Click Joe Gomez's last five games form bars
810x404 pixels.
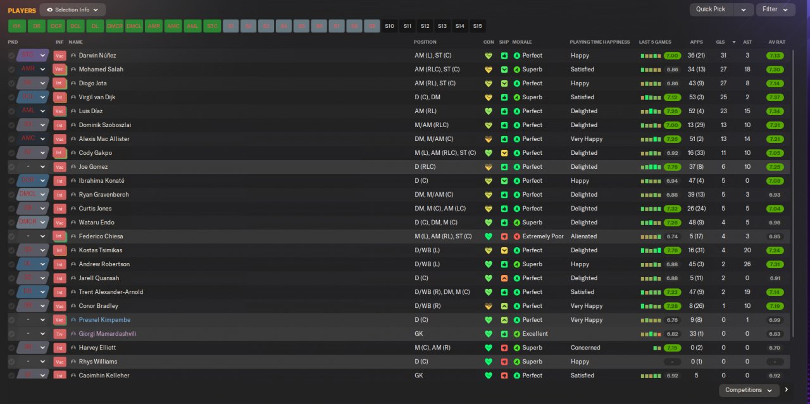[651, 167]
